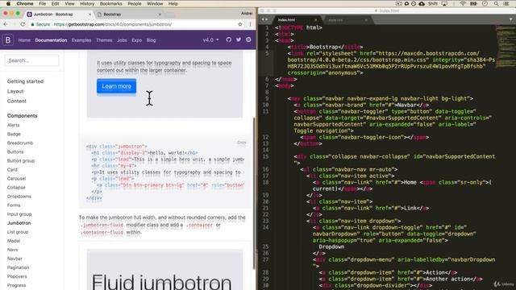The image size is (516, 290).
Task: Open Navbar in the sidebar
Action: click(x=15, y=259)
